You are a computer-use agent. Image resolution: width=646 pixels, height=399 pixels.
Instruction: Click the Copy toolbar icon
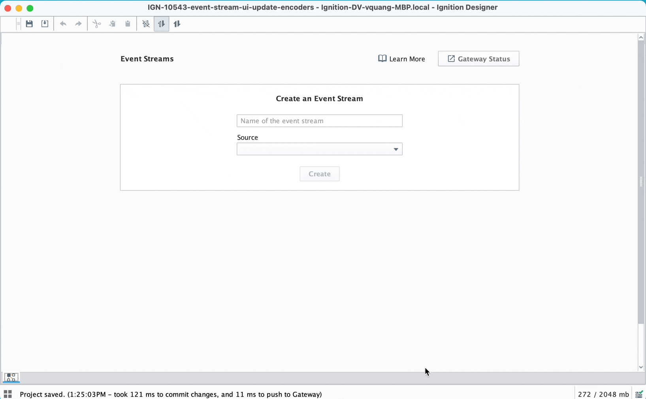click(x=112, y=24)
